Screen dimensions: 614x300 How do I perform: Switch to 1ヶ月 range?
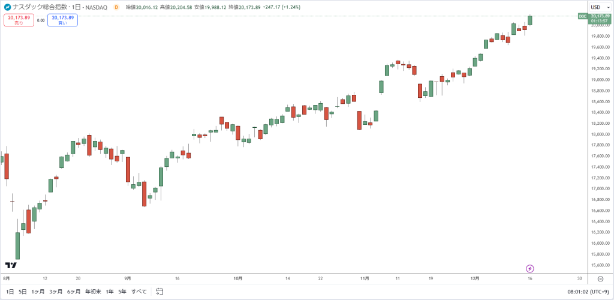click(38, 292)
